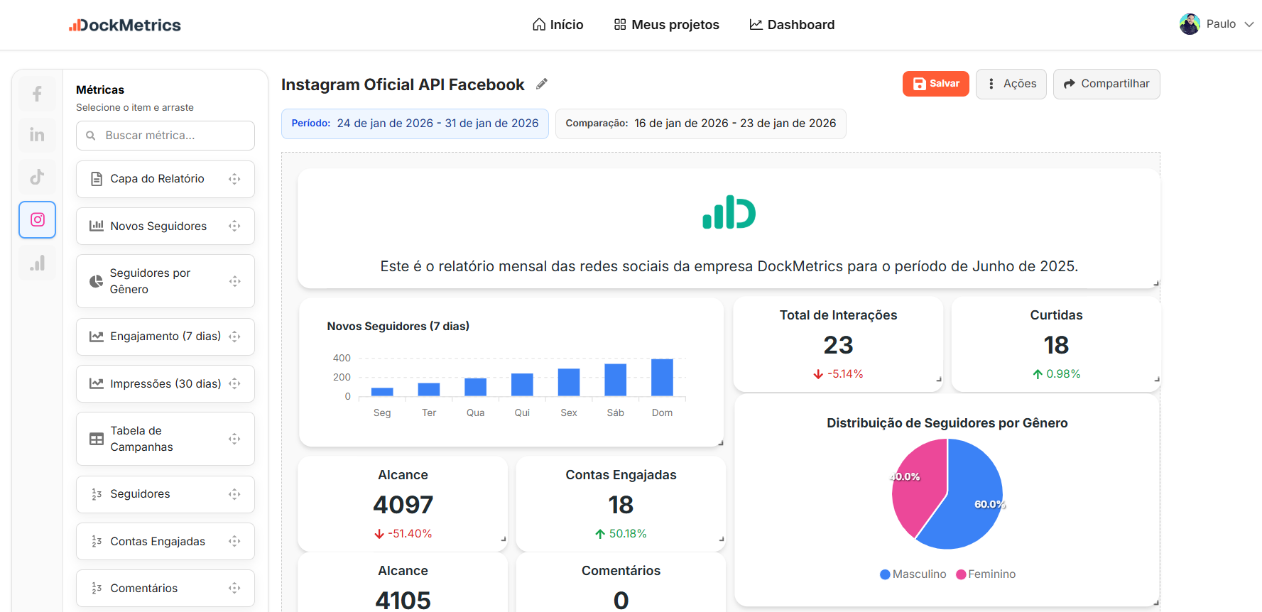Open the Comparação date range picker

(700, 124)
